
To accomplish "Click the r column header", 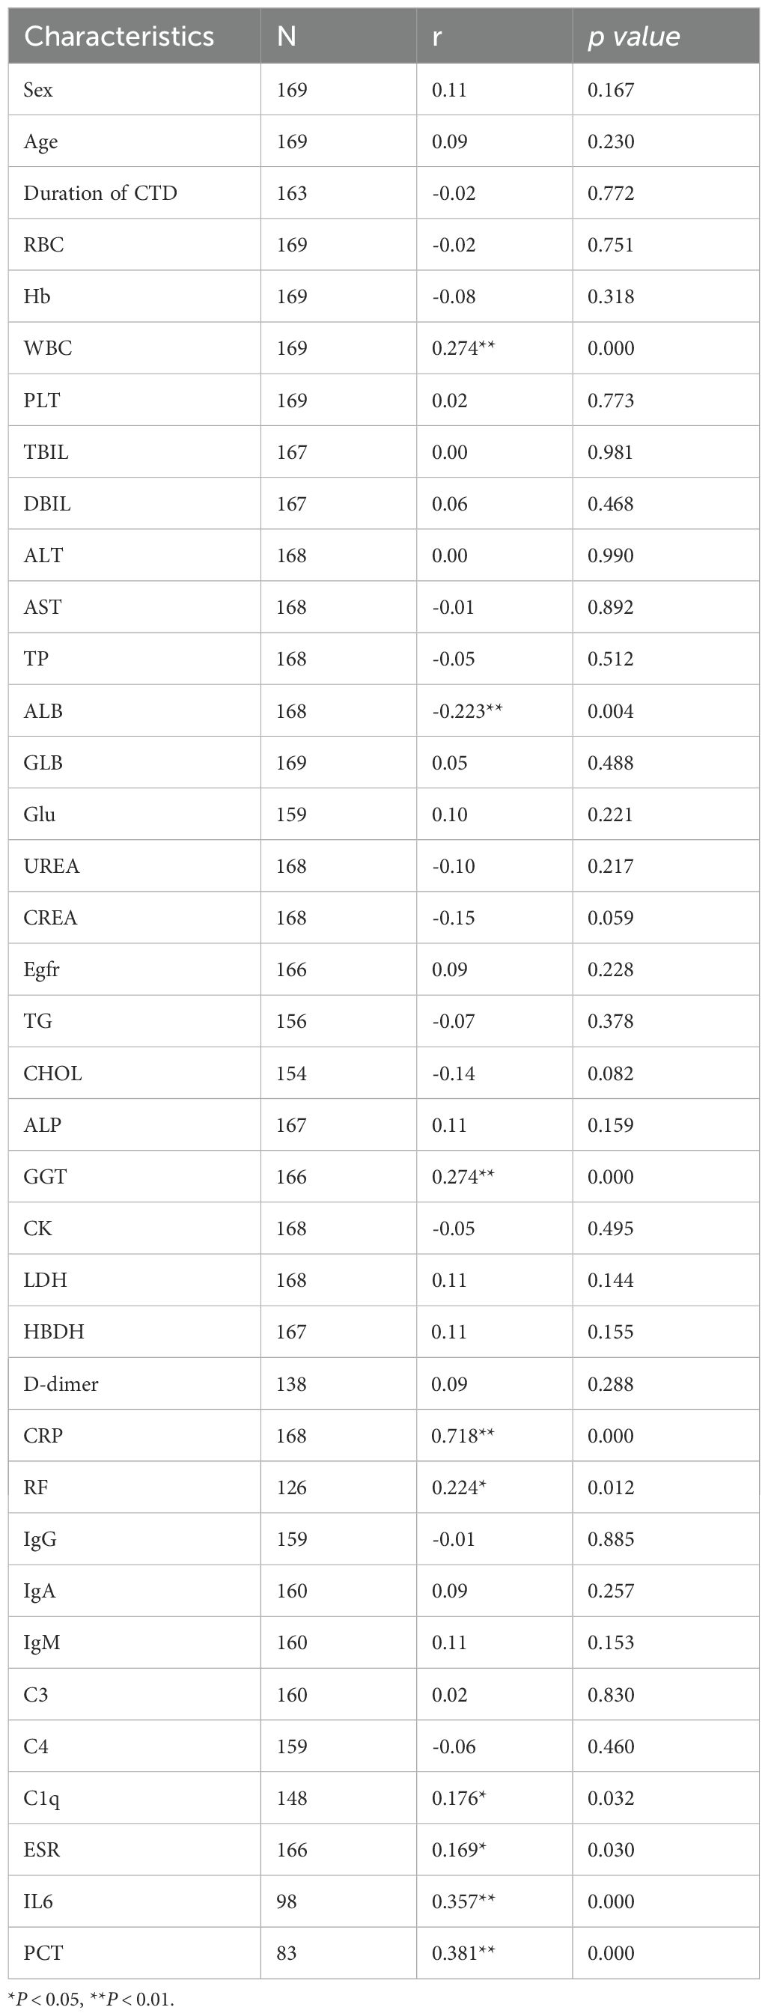I will (x=437, y=37).
